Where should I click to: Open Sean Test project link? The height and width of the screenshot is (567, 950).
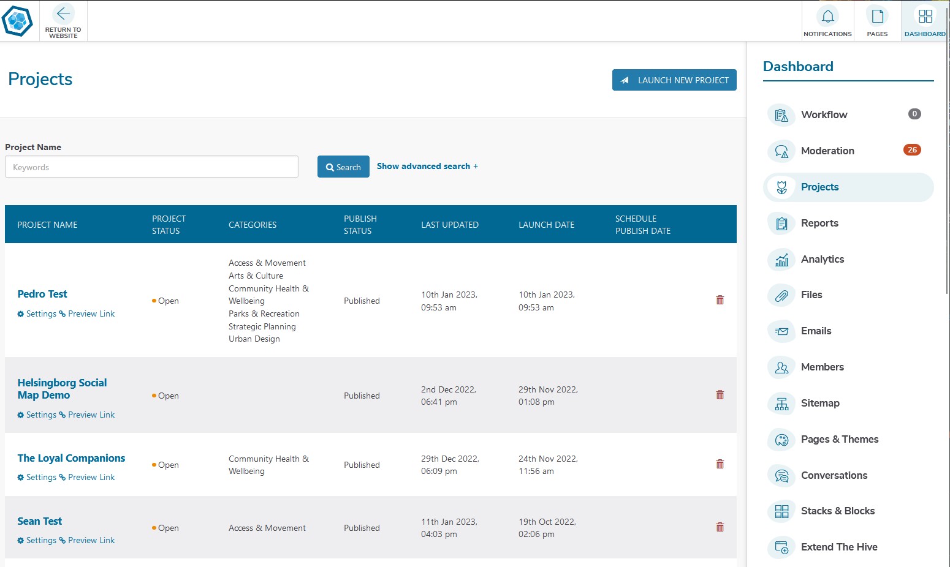coord(39,521)
